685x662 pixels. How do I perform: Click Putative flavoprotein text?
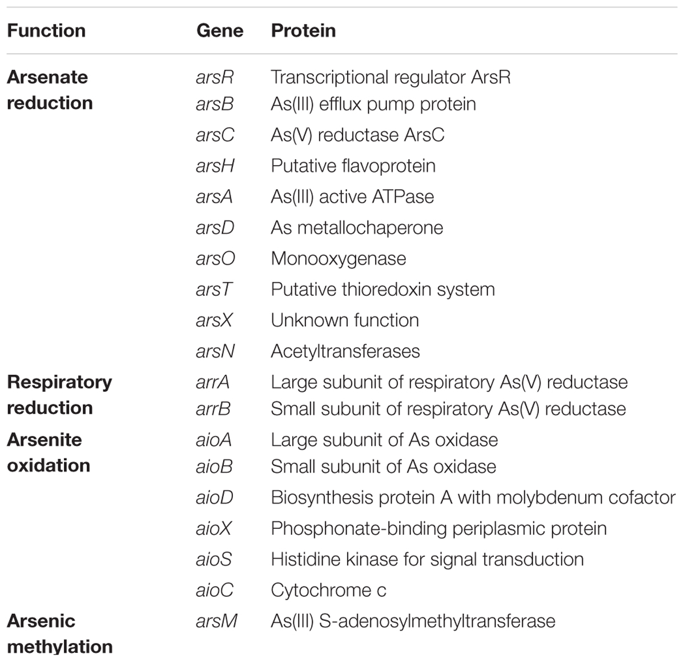[x=353, y=166]
